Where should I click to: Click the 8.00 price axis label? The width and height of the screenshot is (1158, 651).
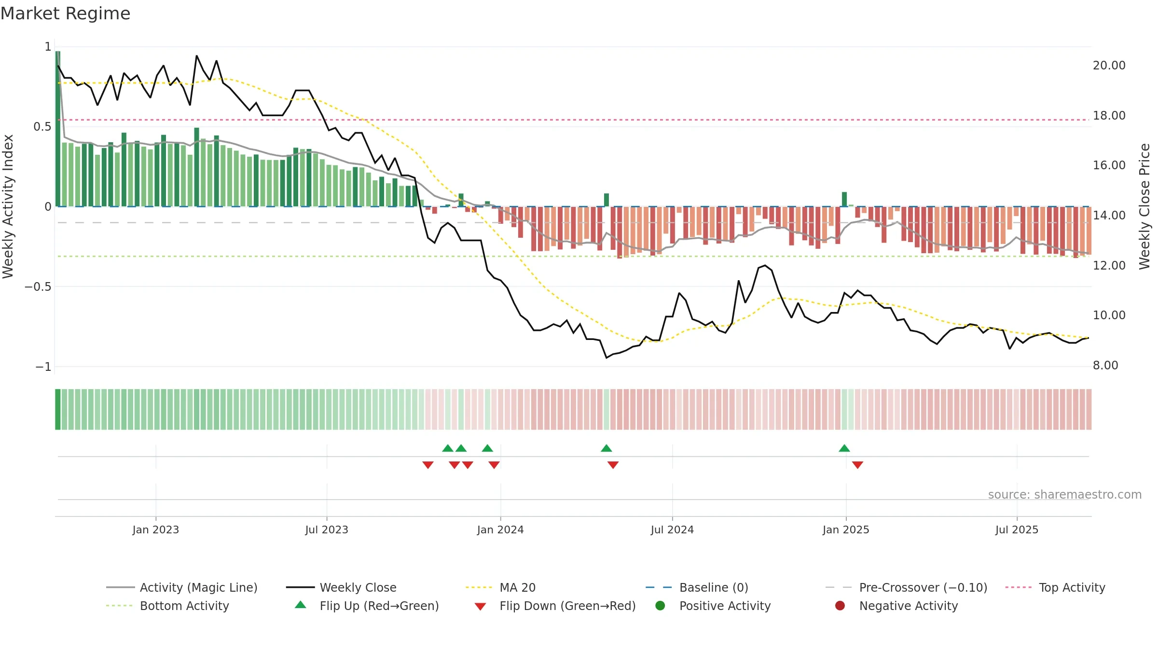[x=1105, y=366]
